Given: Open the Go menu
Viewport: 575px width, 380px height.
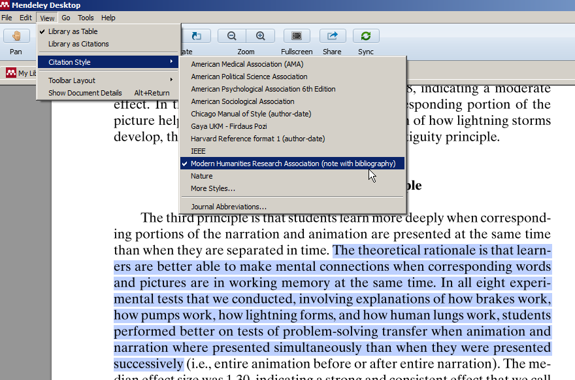Looking at the screenshot, I should pos(66,18).
